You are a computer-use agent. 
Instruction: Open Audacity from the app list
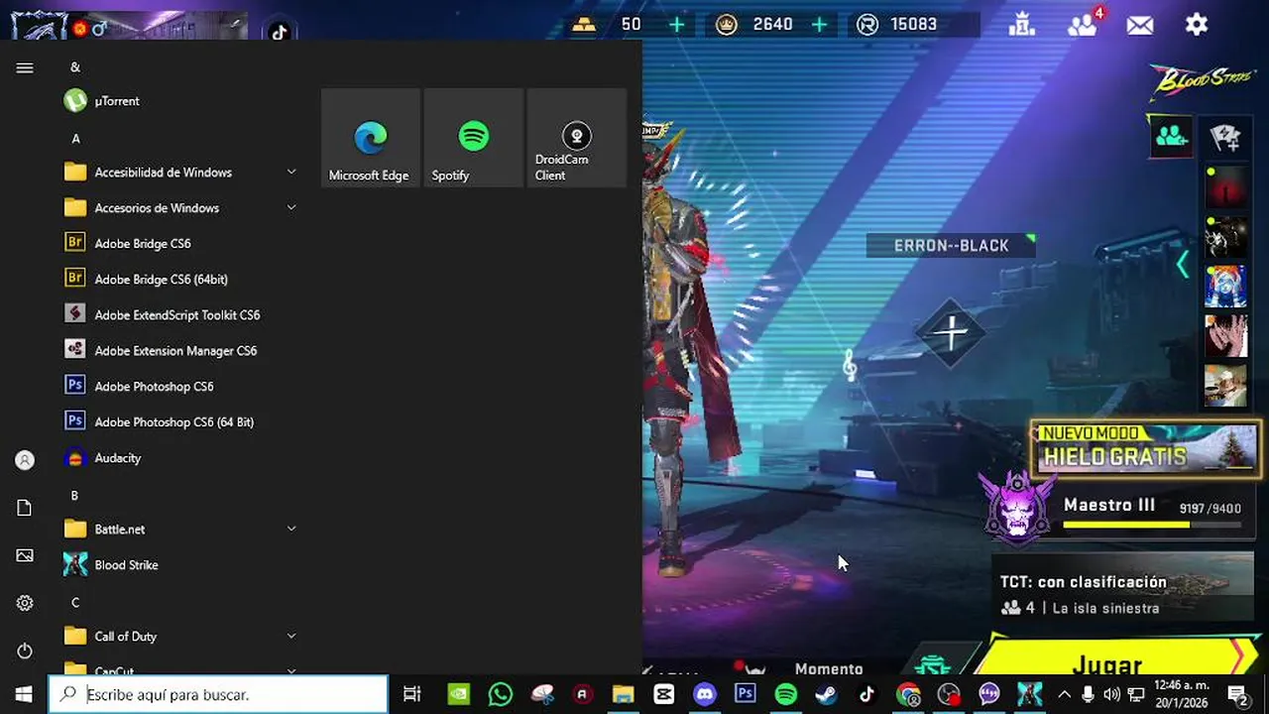178,458
